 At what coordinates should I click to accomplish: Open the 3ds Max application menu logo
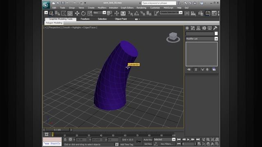[46, 5]
